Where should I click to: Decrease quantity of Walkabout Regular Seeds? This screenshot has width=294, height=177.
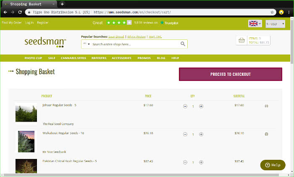coord(185,134)
